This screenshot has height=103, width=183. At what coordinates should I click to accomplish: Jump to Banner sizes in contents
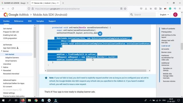coord(166,52)
